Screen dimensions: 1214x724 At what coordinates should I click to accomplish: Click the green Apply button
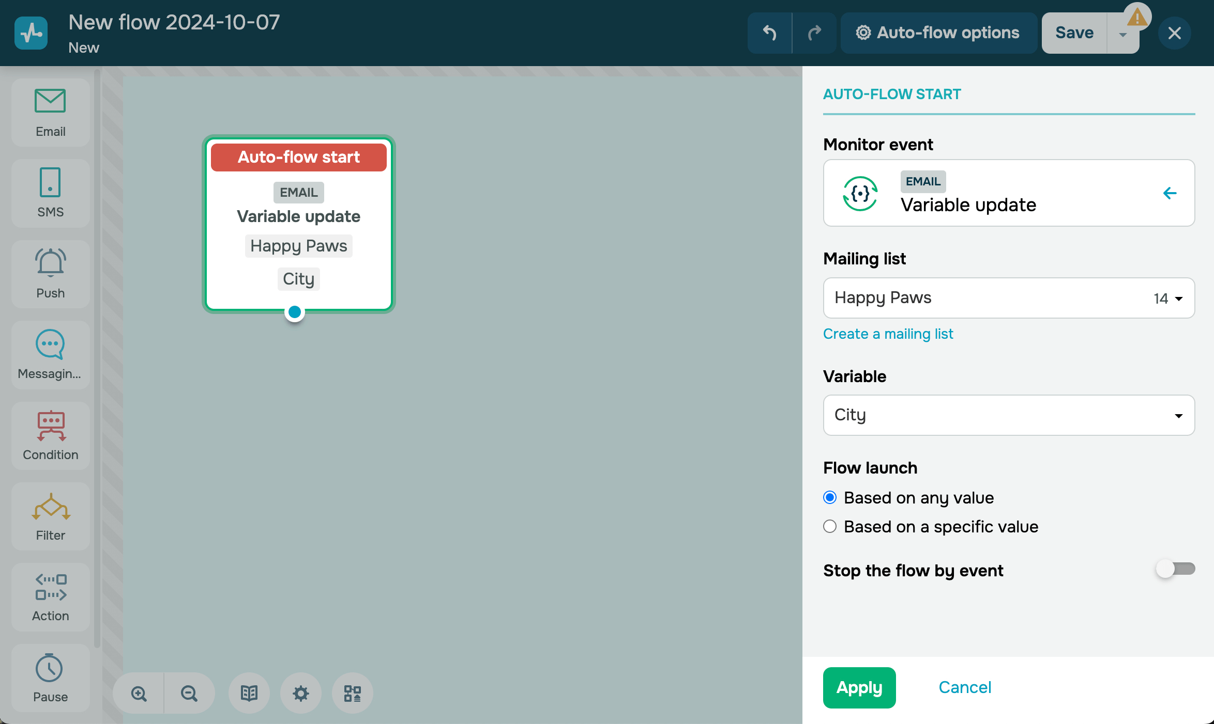(x=859, y=687)
